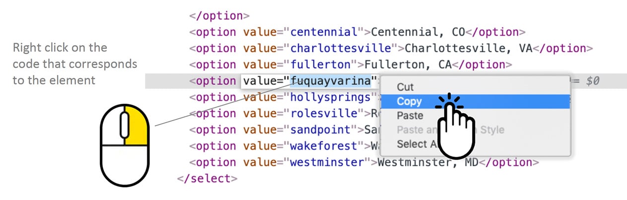627x200 pixels.
Task: Select the charlottesville option code line
Action: [x=391, y=49]
